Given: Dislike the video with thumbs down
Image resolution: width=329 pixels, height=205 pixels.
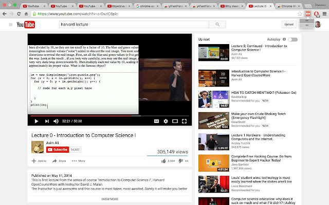Looking at the screenshot, I should point(180,161).
